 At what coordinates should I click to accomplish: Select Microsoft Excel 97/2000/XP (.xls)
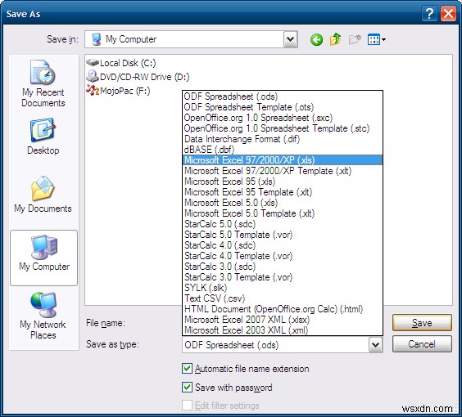pyautogui.click(x=283, y=160)
